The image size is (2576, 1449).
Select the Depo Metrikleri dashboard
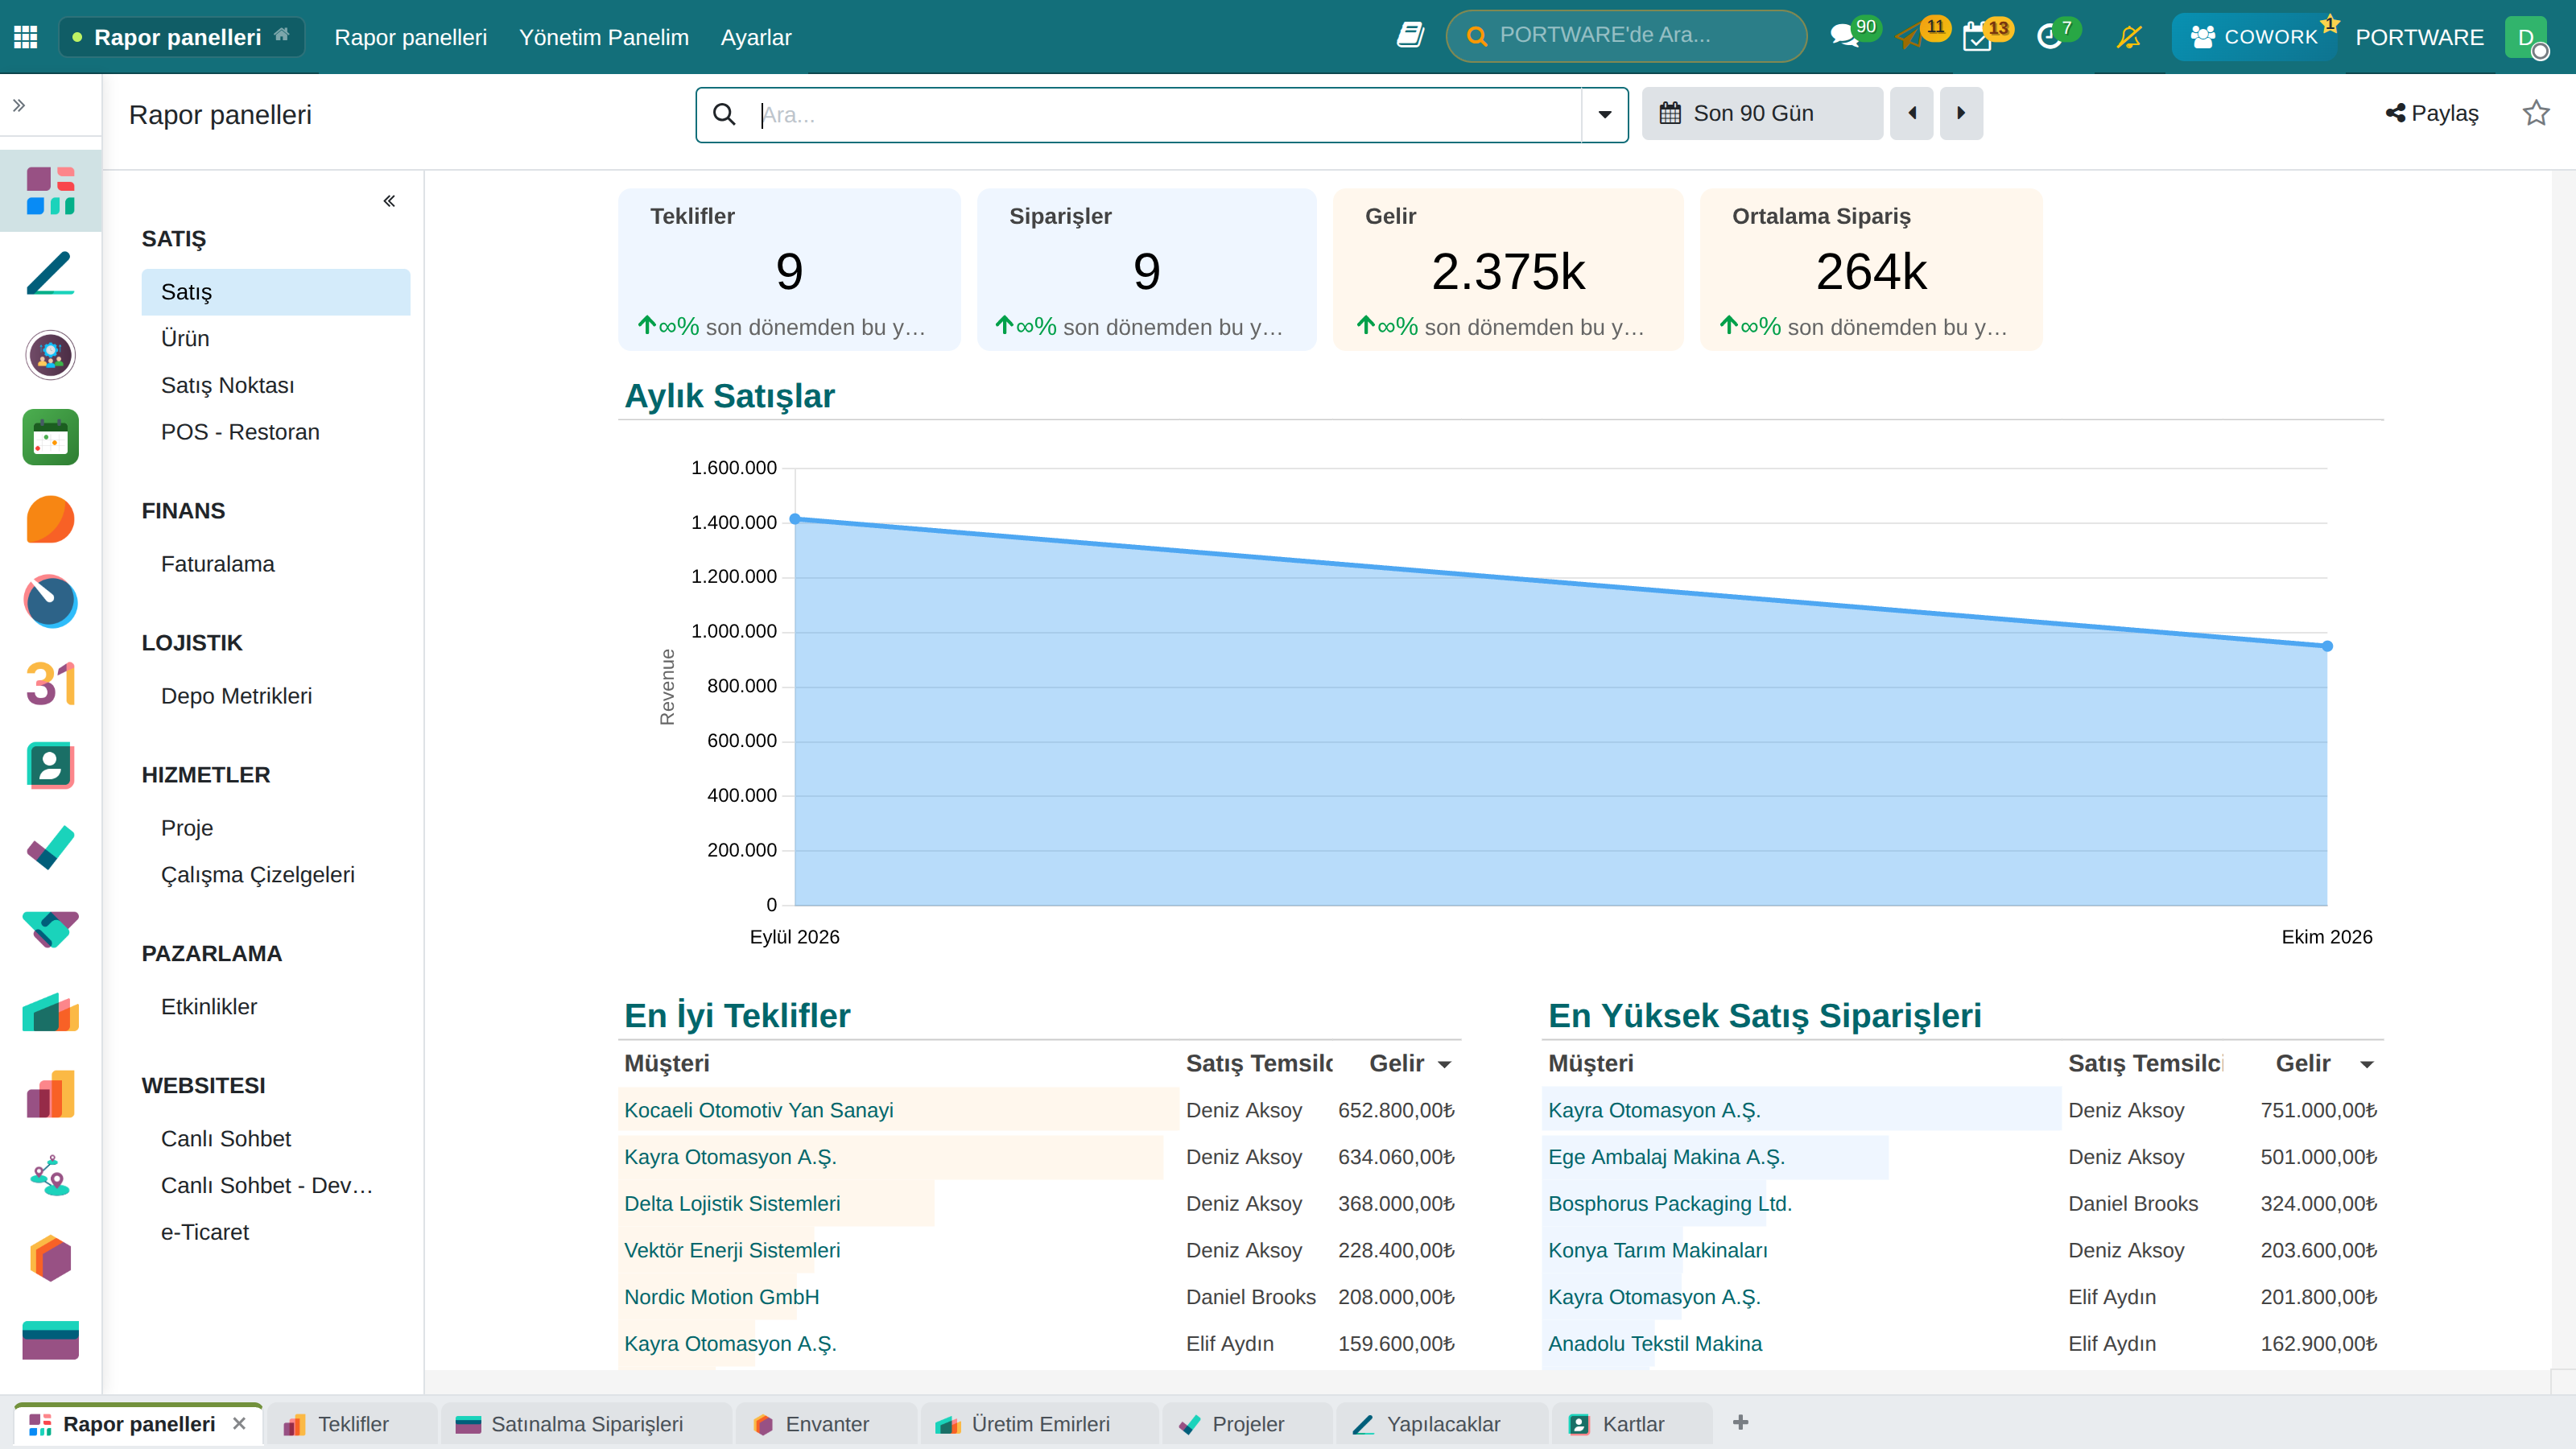[x=236, y=696]
